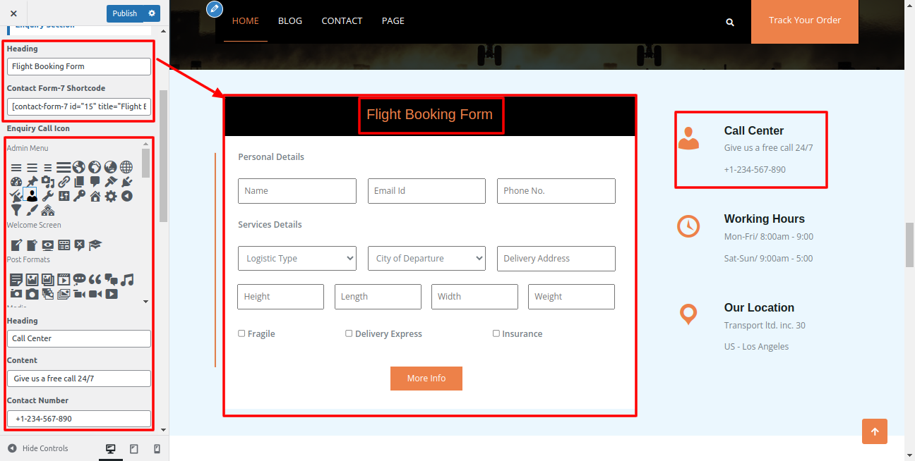Image resolution: width=915 pixels, height=461 pixels.
Task: Check the Fragile checkbox
Action: pos(241,333)
